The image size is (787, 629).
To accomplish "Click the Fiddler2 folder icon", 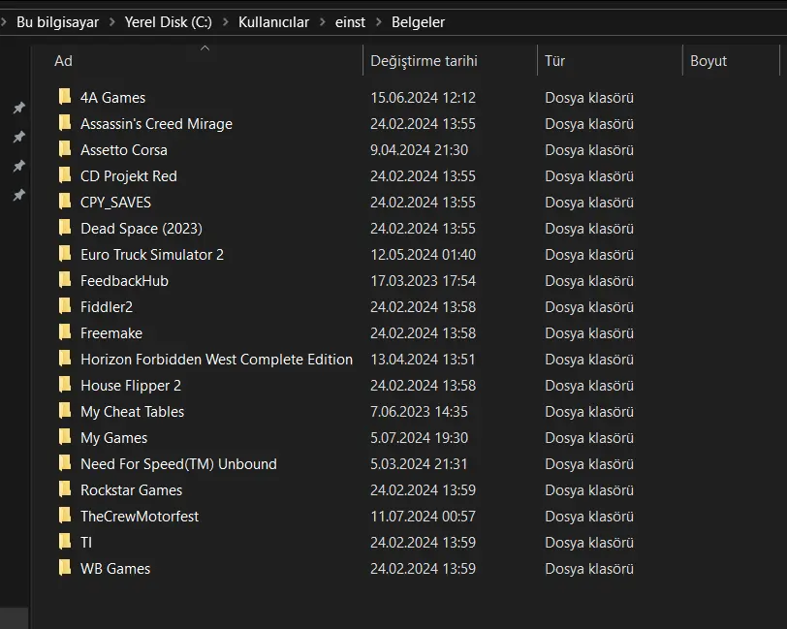I will pyautogui.click(x=65, y=305).
